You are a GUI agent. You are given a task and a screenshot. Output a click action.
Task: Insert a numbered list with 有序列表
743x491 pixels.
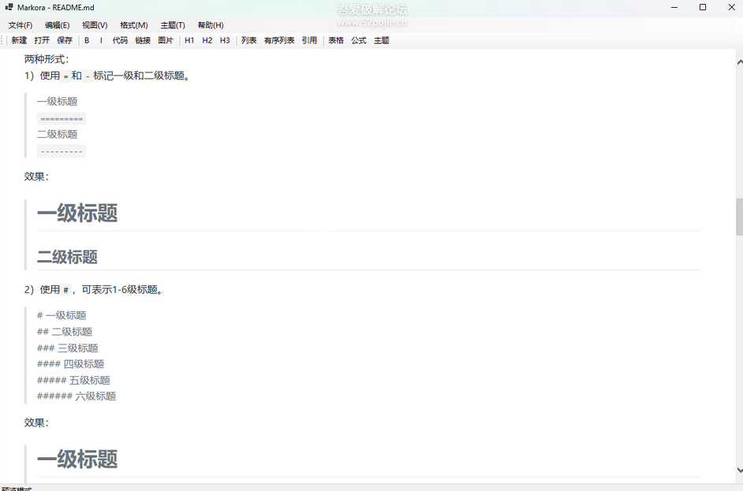pos(279,40)
